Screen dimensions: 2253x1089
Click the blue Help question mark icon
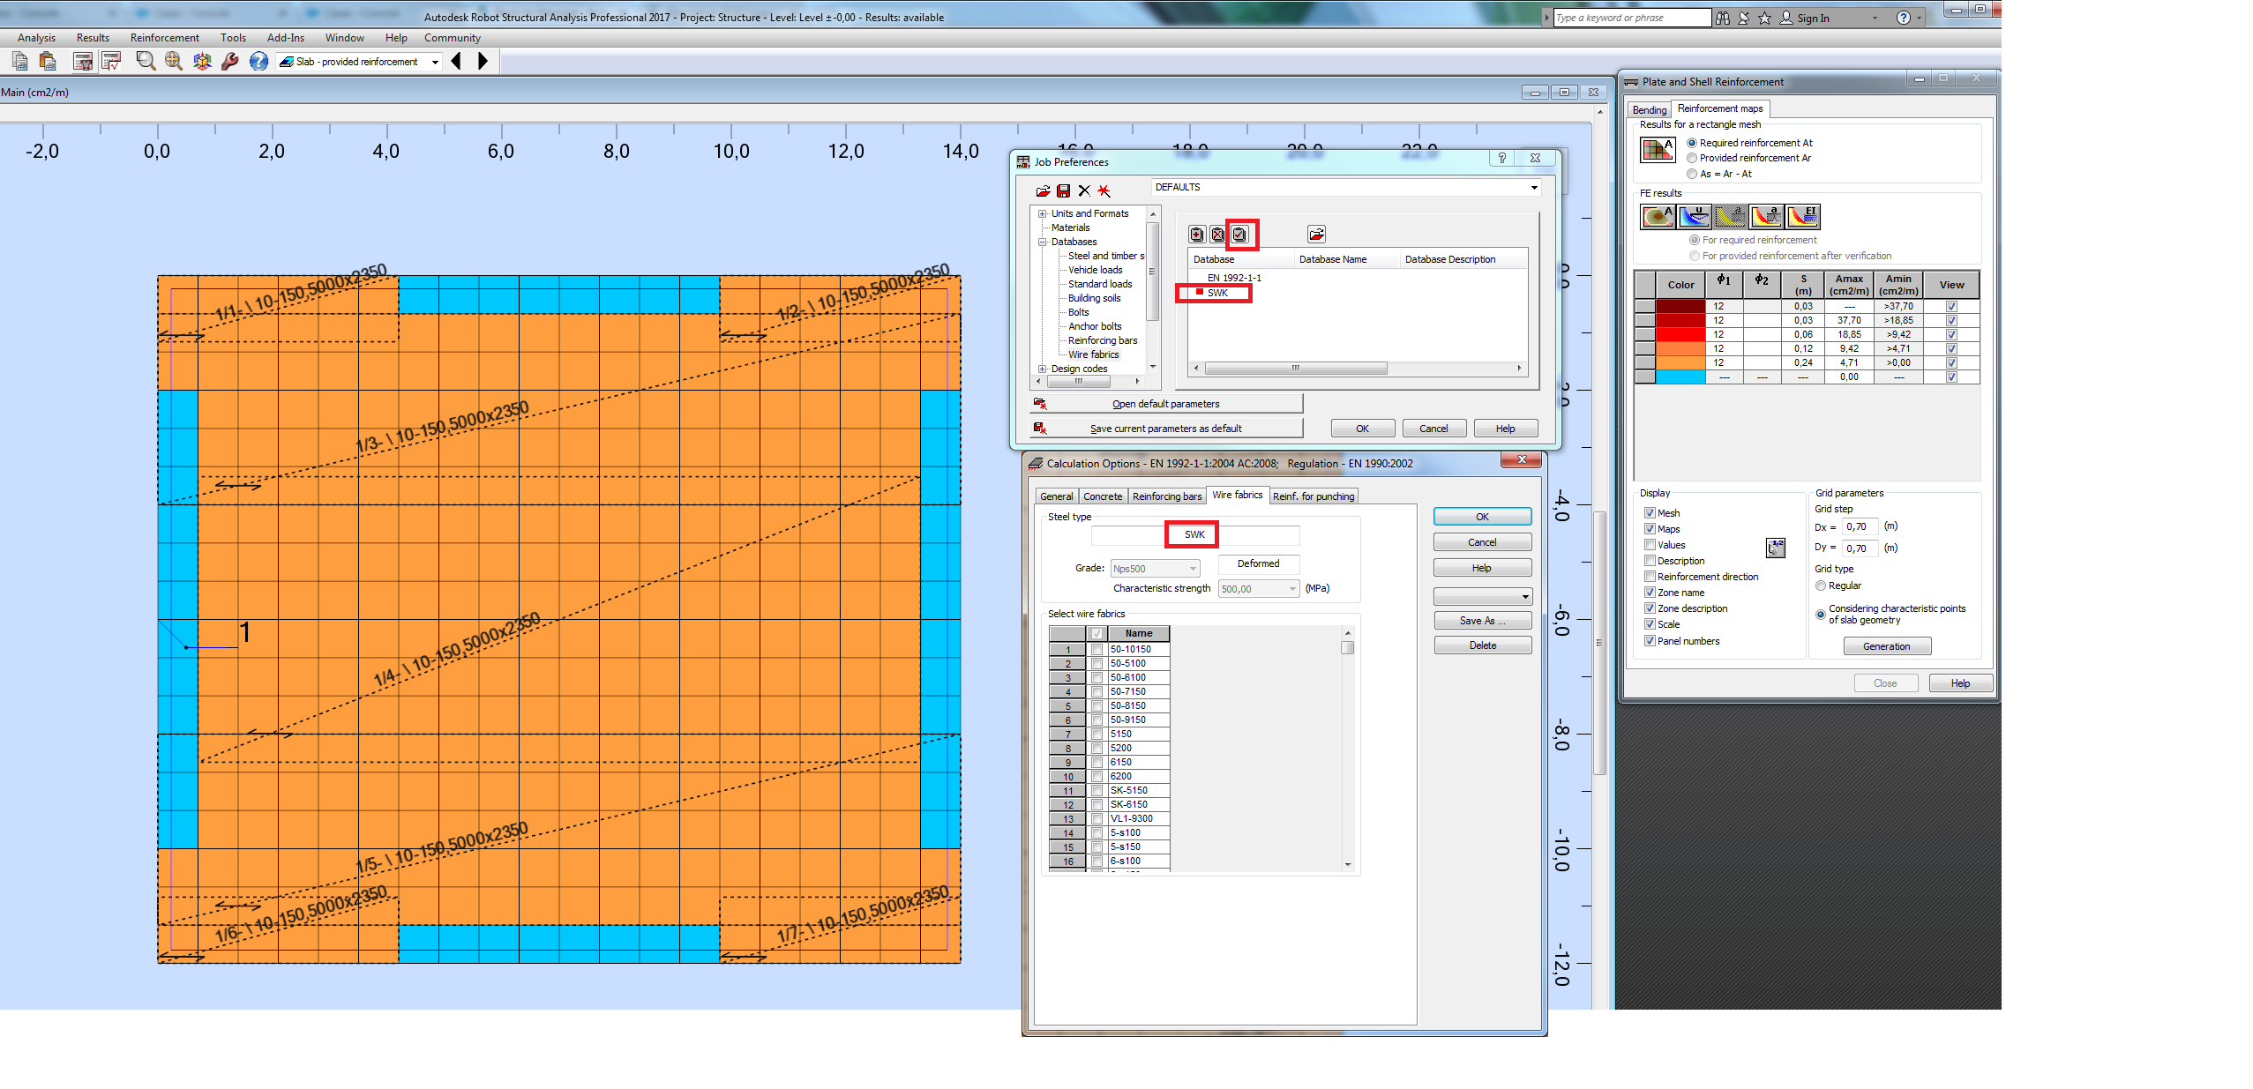258,61
